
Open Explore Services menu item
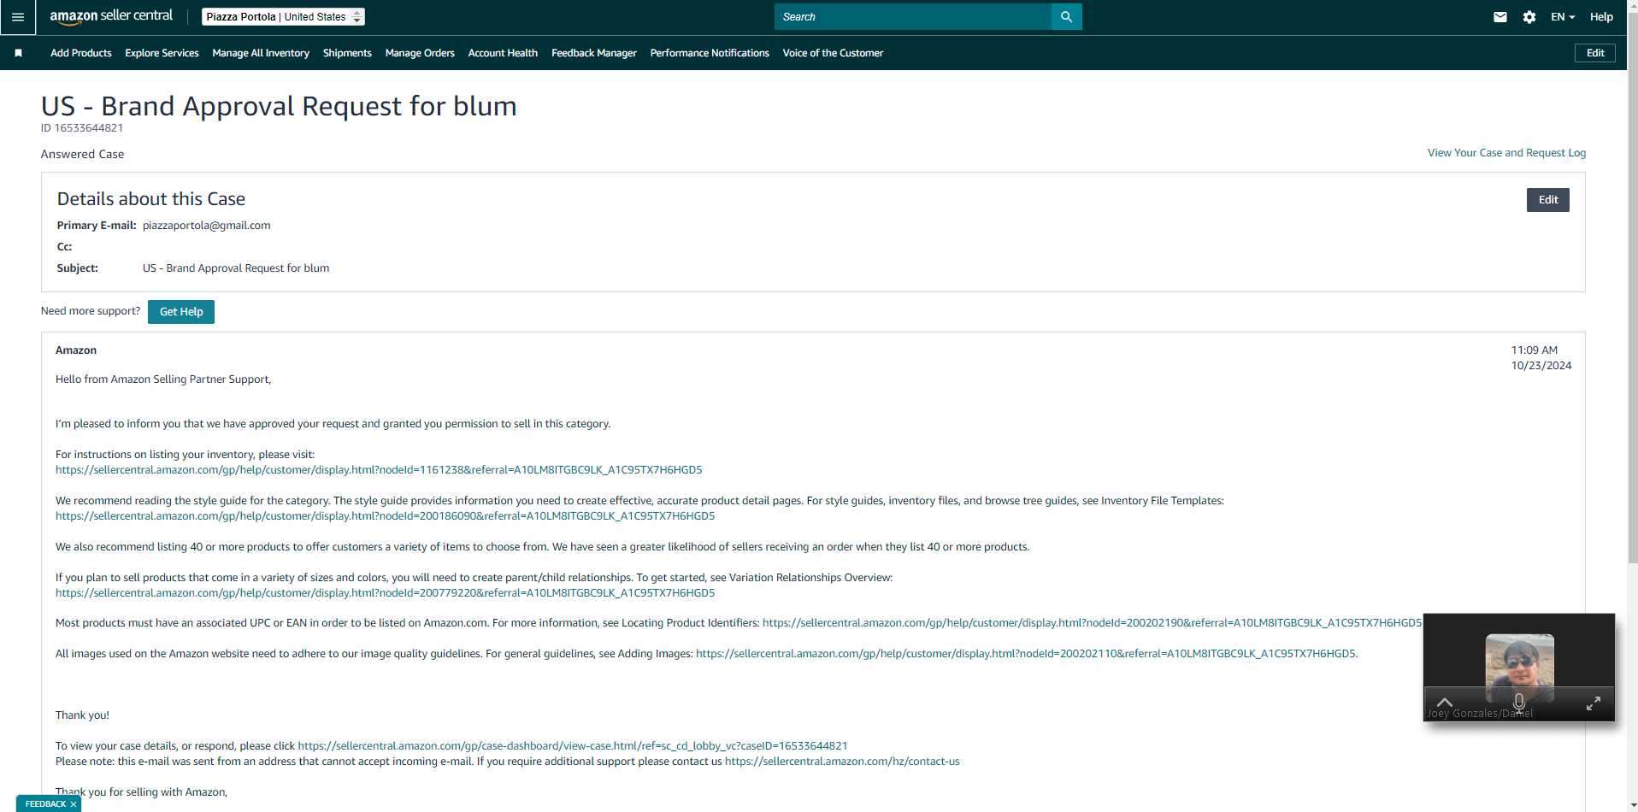(x=162, y=53)
